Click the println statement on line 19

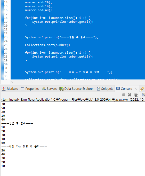pos(63,22)
